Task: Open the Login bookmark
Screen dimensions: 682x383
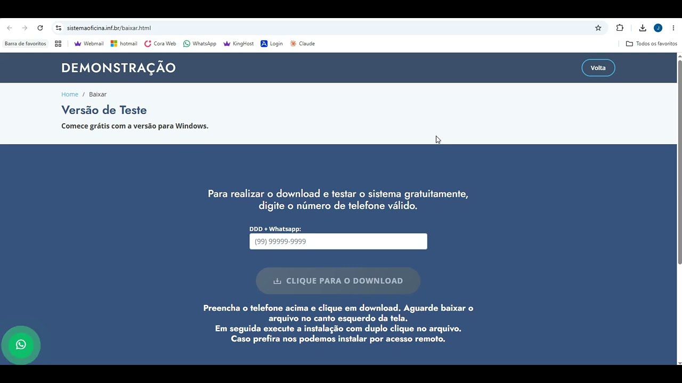Action: 272,44
